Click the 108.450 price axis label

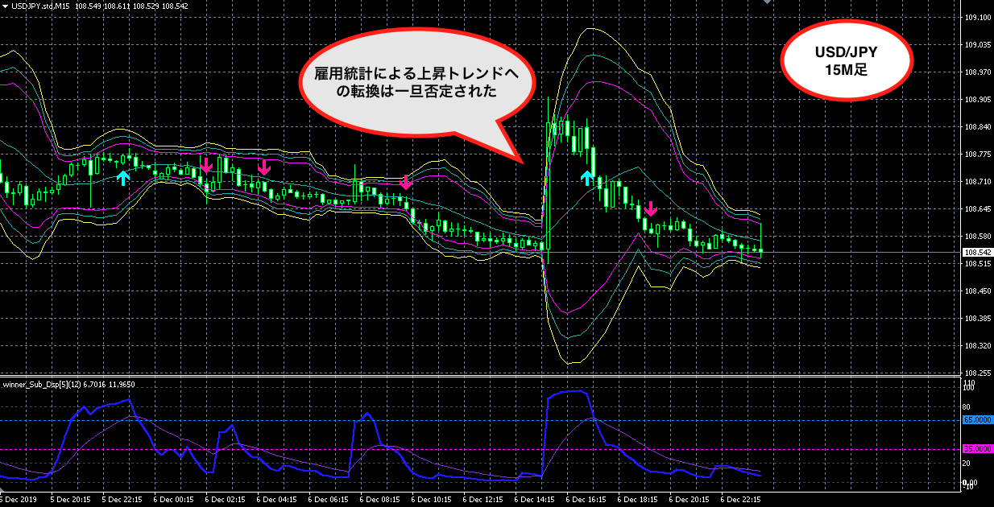[976, 291]
